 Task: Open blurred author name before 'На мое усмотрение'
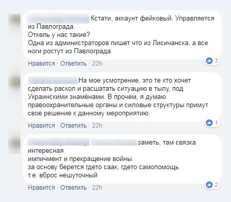(53, 80)
